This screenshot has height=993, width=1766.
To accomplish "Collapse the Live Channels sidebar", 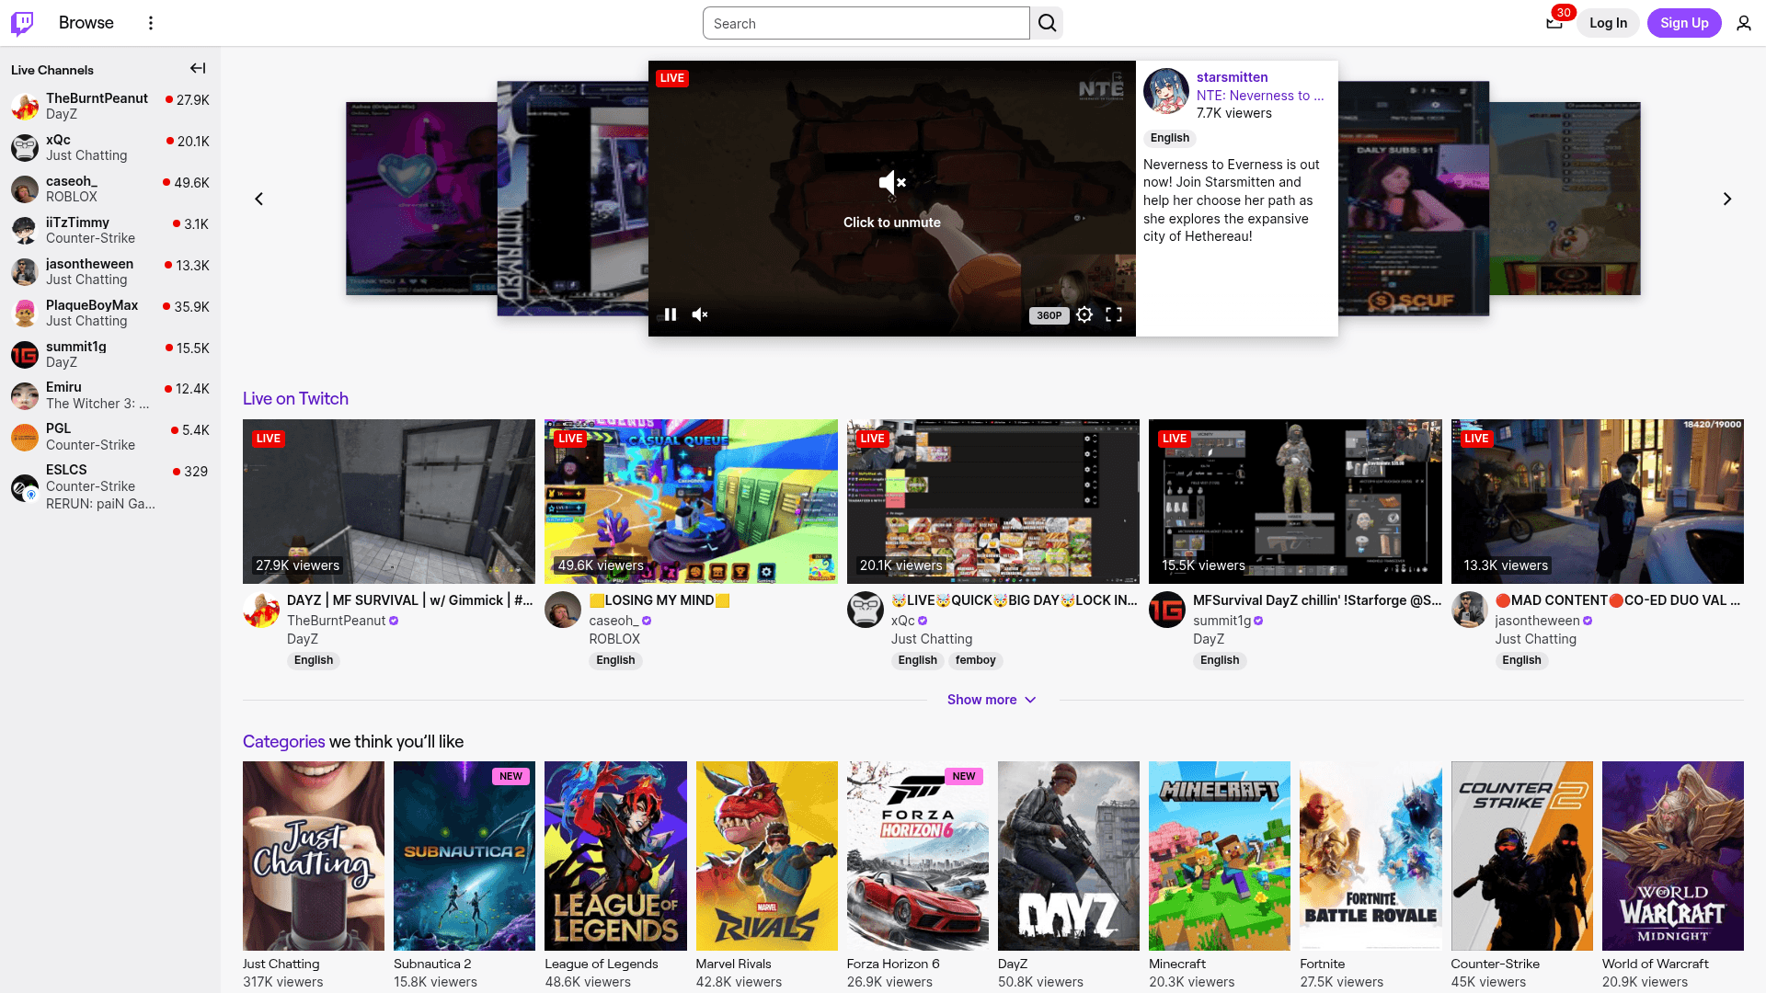I will [x=198, y=68].
